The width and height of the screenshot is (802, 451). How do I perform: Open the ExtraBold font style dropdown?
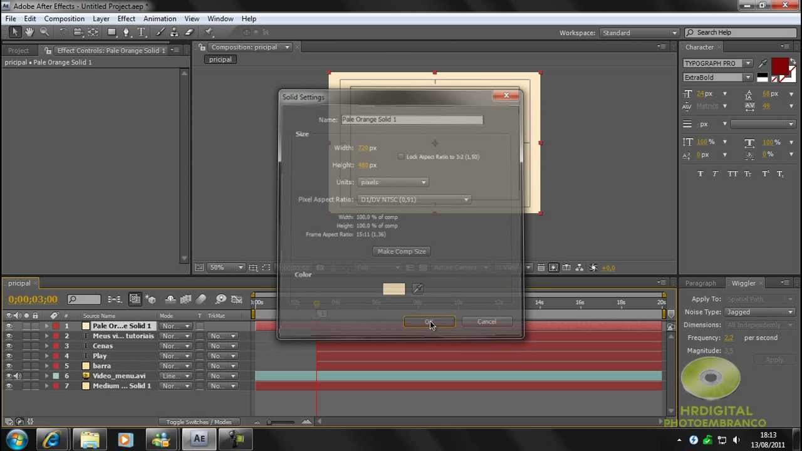(718, 78)
